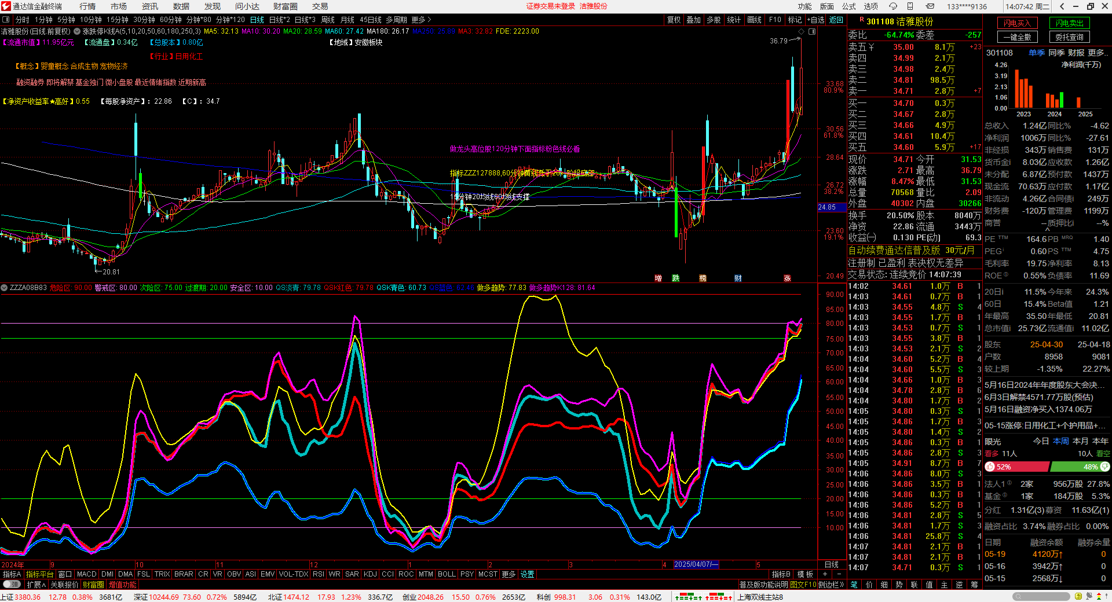
Task: Open the 日线 period selector at chart bottom-right
Action: click(x=832, y=564)
